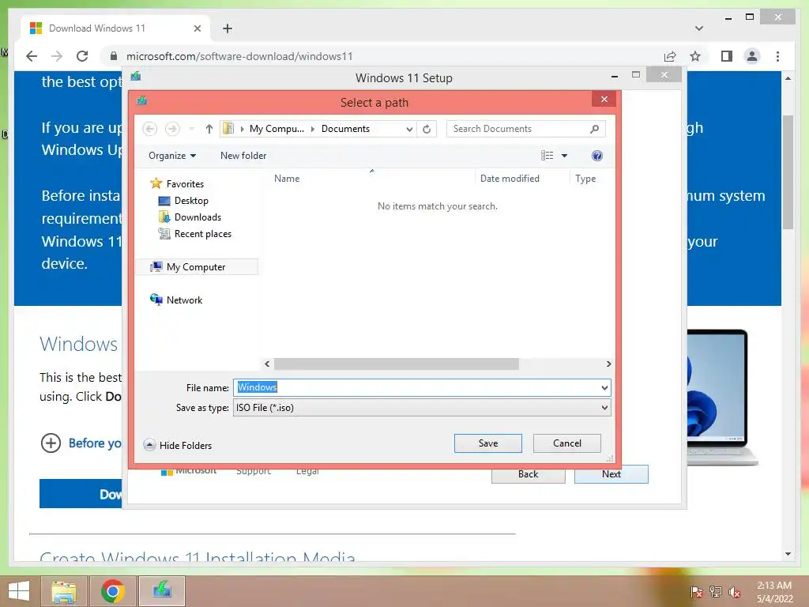This screenshot has height=607, width=809.
Task: Open the Help icon in the dialog toolbar
Action: click(x=597, y=156)
